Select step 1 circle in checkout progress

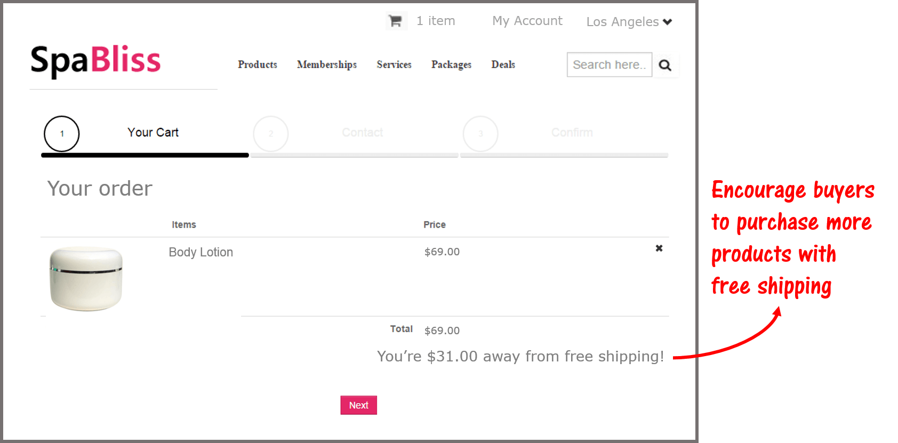click(x=61, y=134)
